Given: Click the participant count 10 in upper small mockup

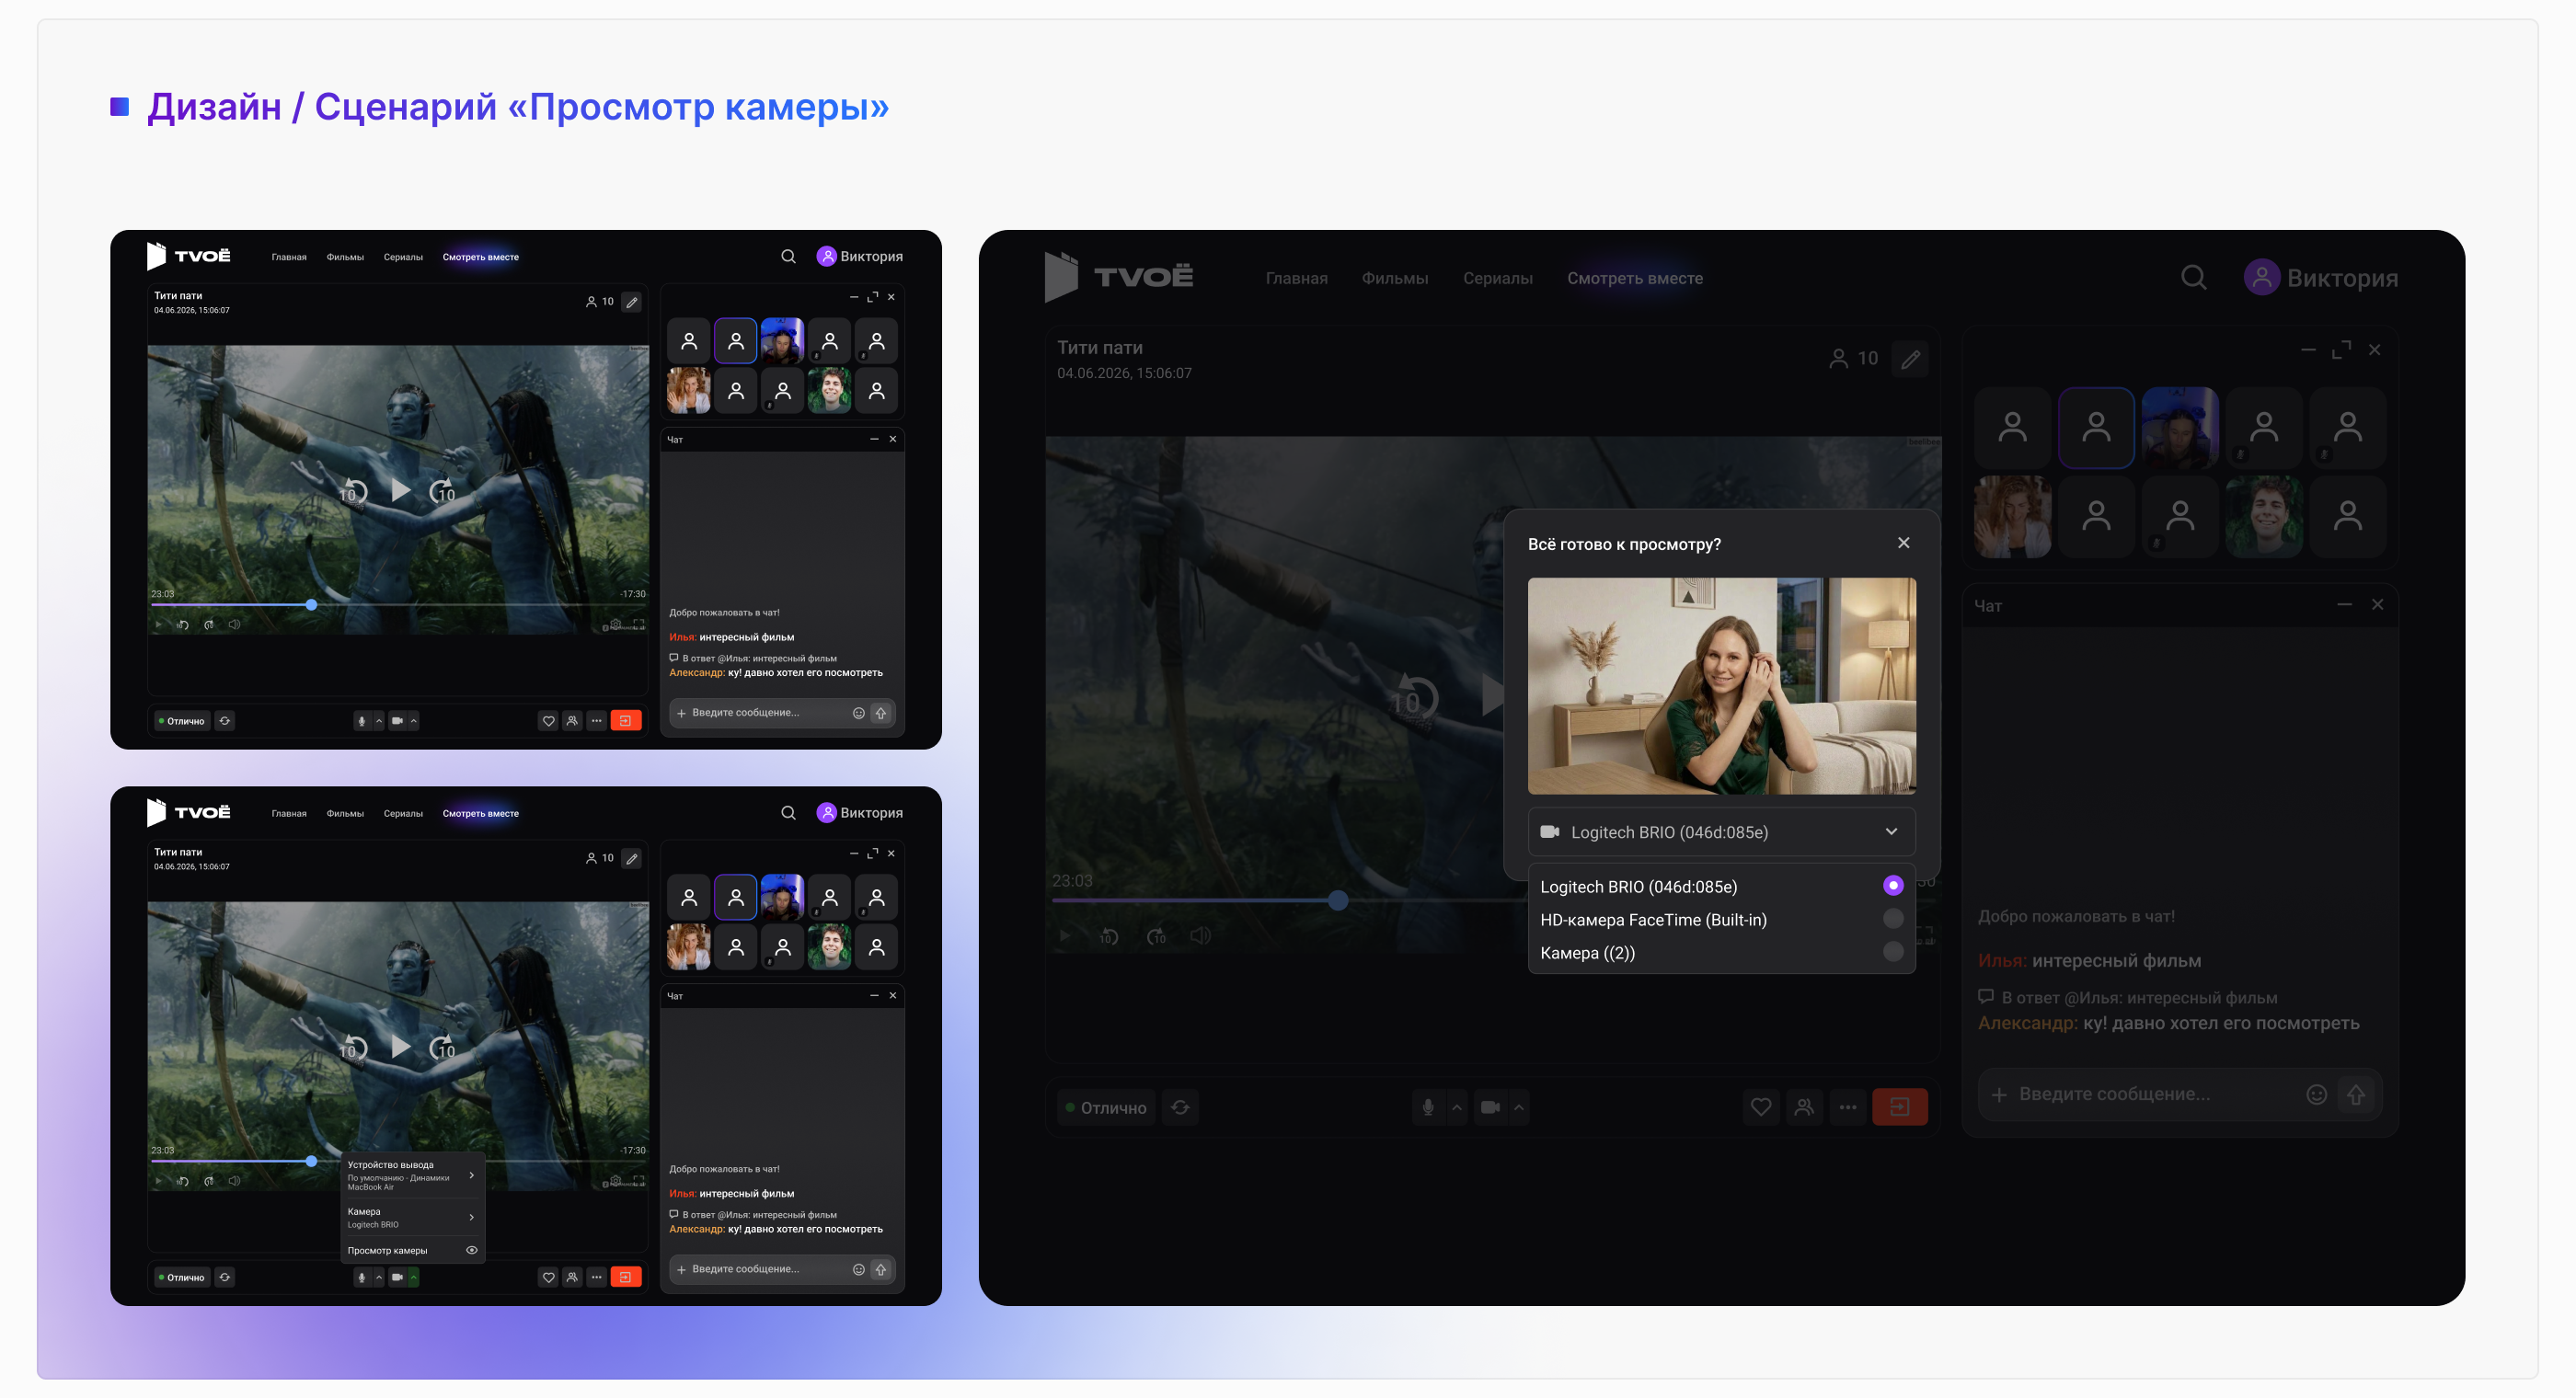Looking at the screenshot, I should click(600, 301).
